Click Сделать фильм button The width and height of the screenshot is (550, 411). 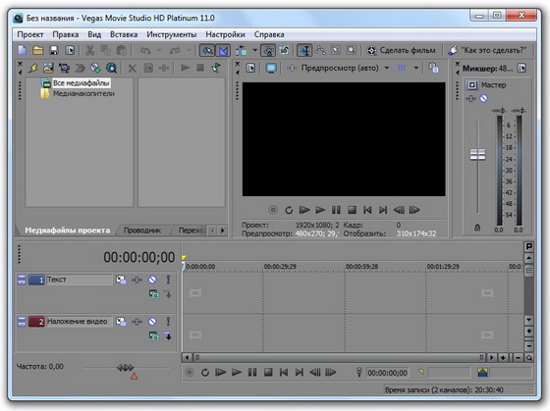pos(401,50)
